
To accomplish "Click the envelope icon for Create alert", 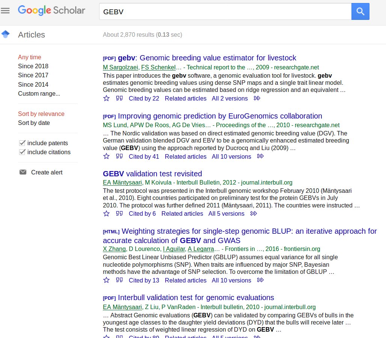I will click(23, 172).
